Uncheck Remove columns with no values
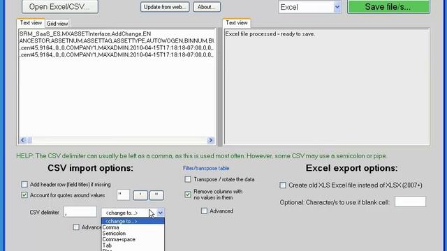Screen dimensions: 447x251 (x=188, y=195)
